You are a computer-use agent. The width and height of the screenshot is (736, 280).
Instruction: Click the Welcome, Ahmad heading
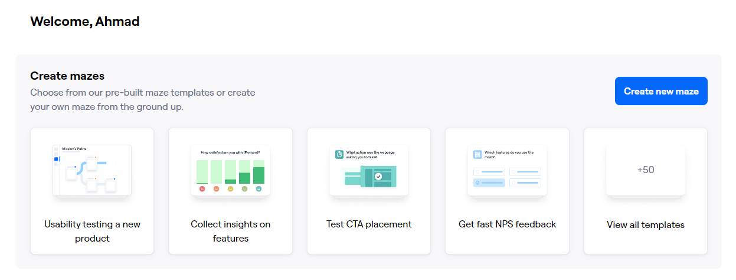coord(84,22)
